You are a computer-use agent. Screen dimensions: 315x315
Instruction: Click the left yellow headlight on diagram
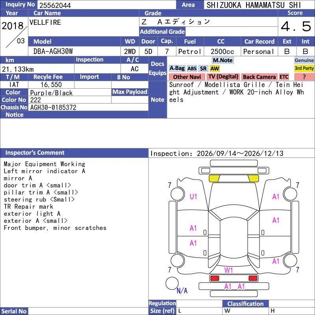pos(214,178)
